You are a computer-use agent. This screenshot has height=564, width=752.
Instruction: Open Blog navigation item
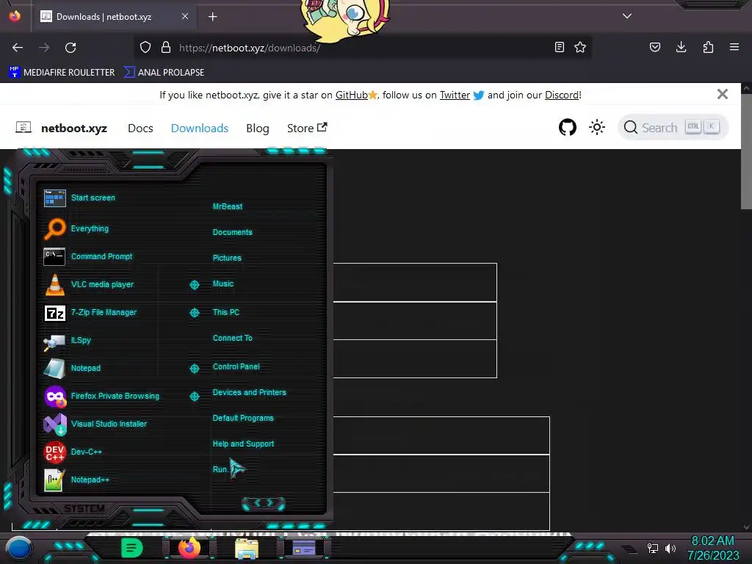(x=258, y=128)
